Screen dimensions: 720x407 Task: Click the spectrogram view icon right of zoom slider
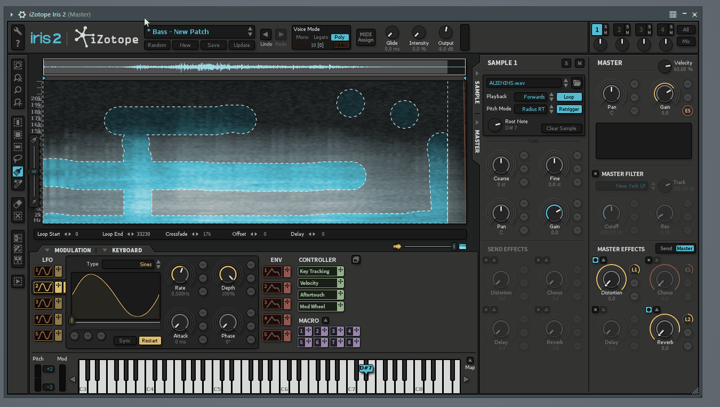[462, 246]
